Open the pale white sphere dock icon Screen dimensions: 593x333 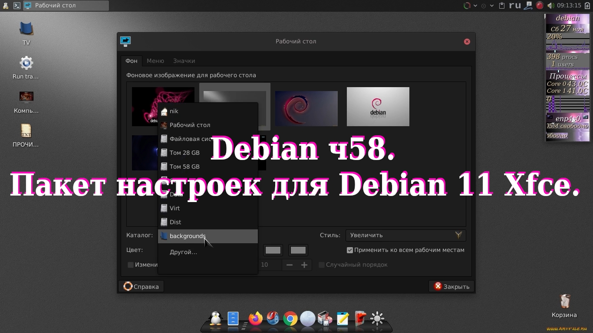coord(308,319)
